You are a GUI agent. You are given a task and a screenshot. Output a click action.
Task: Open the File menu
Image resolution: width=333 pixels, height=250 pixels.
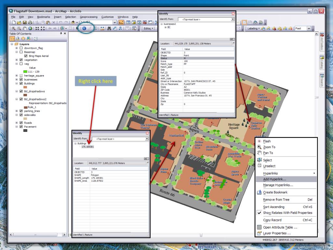[13, 17]
